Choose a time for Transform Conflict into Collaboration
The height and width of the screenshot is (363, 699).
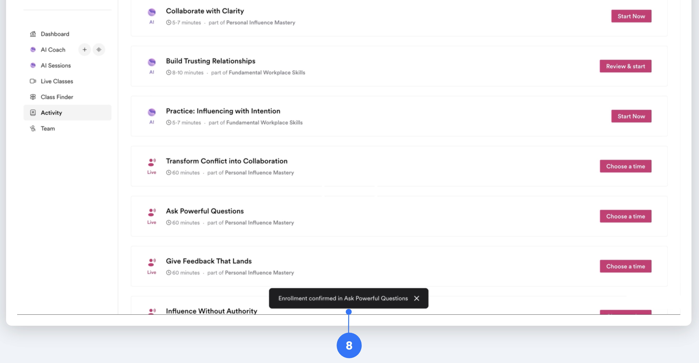point(625,166)
